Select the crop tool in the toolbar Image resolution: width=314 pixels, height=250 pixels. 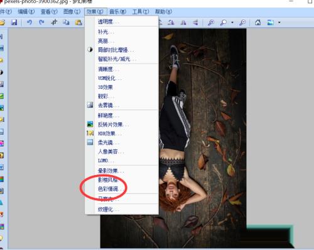pyautogui.click(x=54, y=22)
